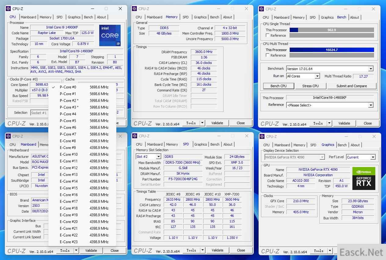This screenshot has height=260, width=386.
Task: Select E-Core #8 in the core list
Action: pyautogui.click(x=82, y=141)
